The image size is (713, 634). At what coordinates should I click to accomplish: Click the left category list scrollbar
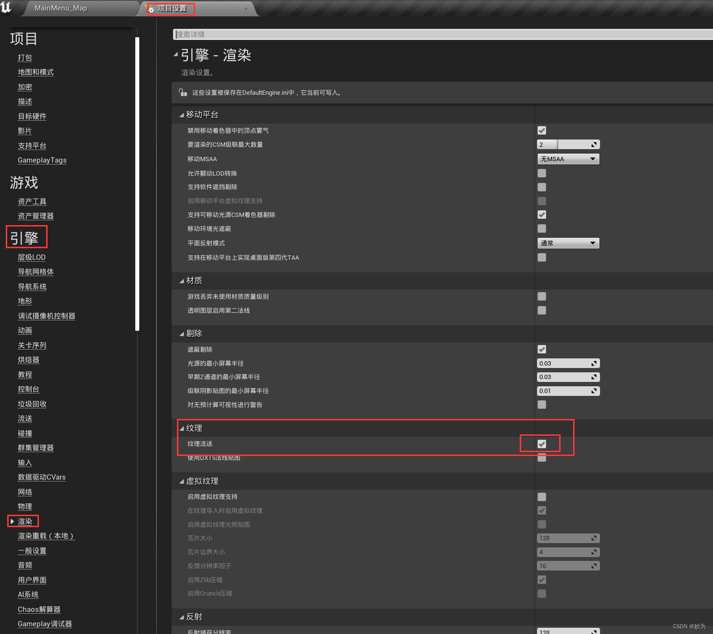click(138, 184)
